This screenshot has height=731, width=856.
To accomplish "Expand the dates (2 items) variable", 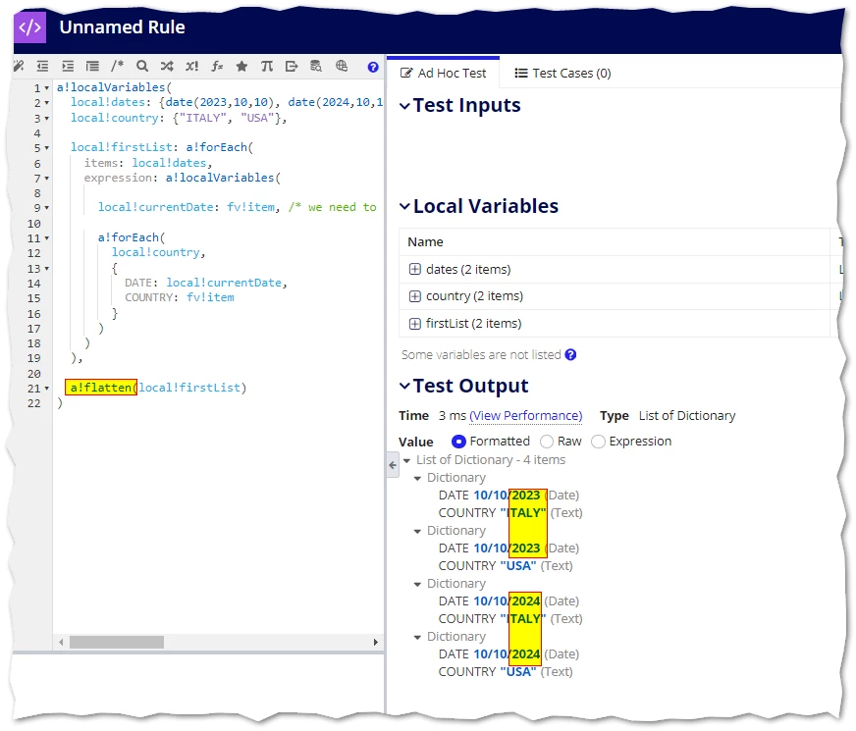I will [415, 269].
